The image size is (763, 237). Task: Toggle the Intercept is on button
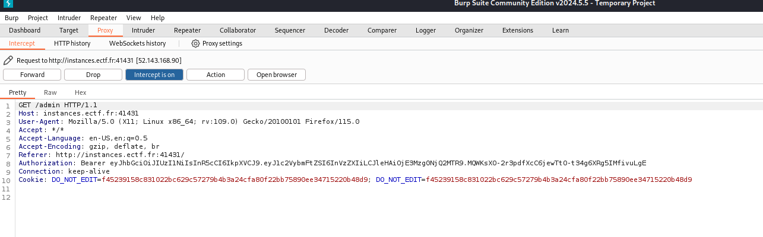[154, 75]
